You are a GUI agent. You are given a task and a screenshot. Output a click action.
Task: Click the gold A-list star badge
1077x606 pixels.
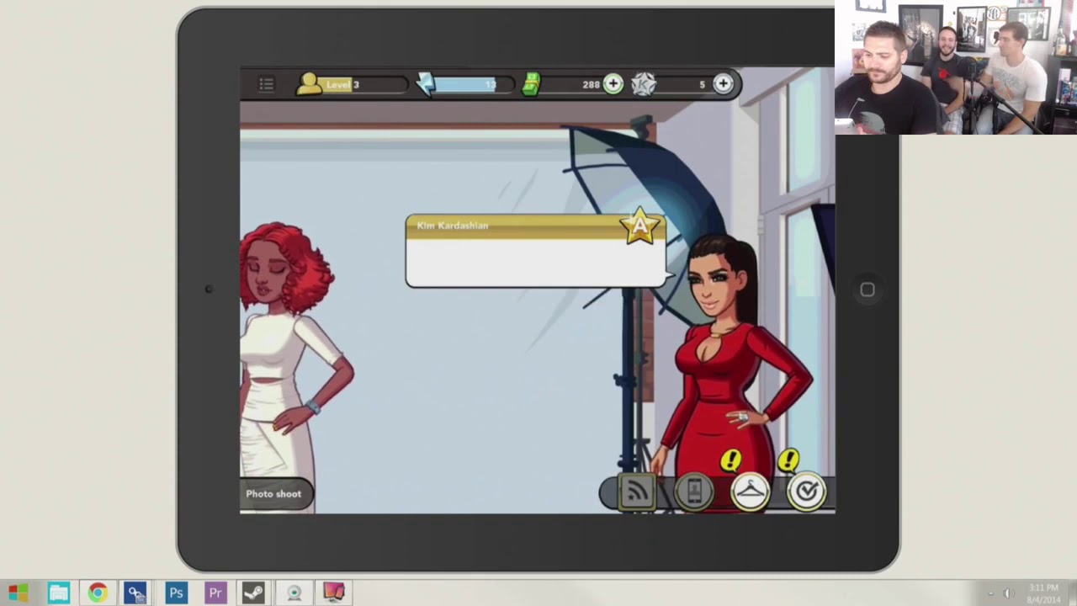639,226
